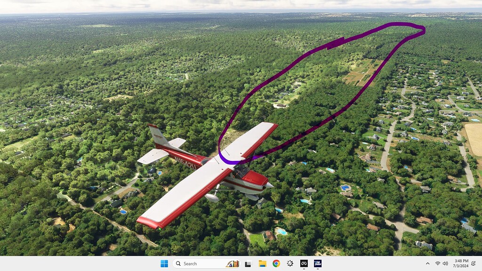Expand hidden icons with system tray chevron
Image resolution: width=482 pixels, height=271 pixels.
point(427,264)
